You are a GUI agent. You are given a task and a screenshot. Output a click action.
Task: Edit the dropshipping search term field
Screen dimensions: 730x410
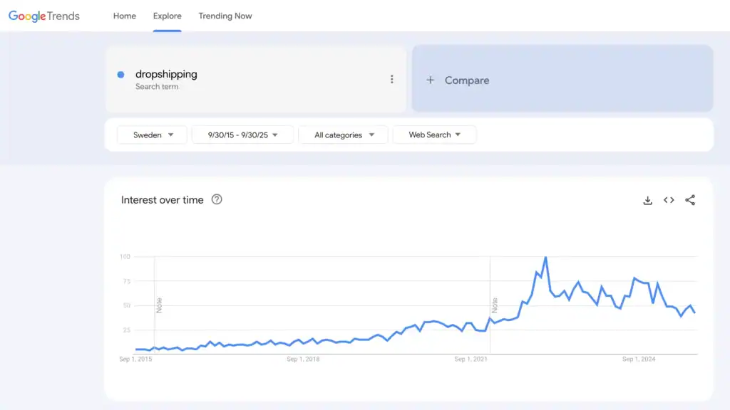pos(167,74)
